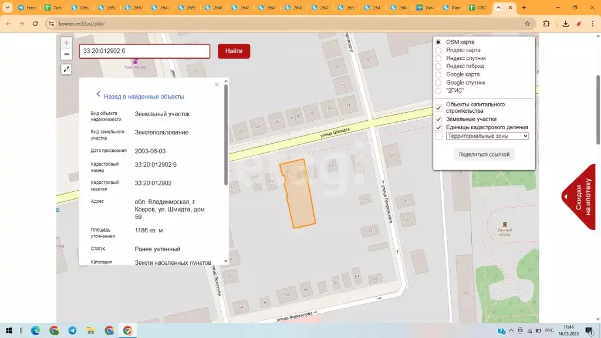The image size is (601, 338).
Task: Open Telegram from the taskbar
Action: [72, 330]
